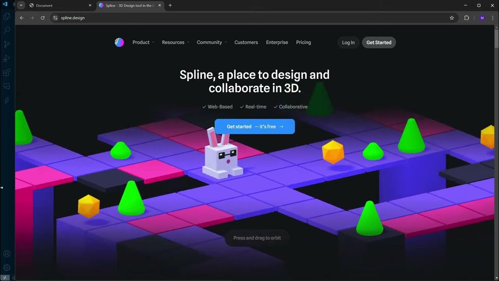View site information icon in address bar
The width and height of the screenshot is (499, 281).
tap(55, 18)
